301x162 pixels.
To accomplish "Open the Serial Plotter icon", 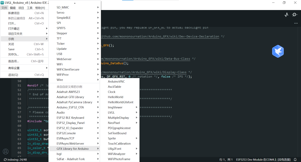I will (287, 15).
